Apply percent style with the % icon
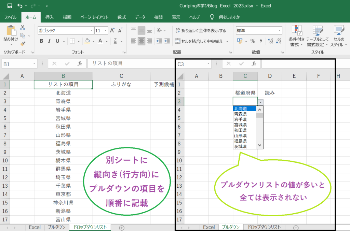350x231 pixels. click(x=253, y=41)
